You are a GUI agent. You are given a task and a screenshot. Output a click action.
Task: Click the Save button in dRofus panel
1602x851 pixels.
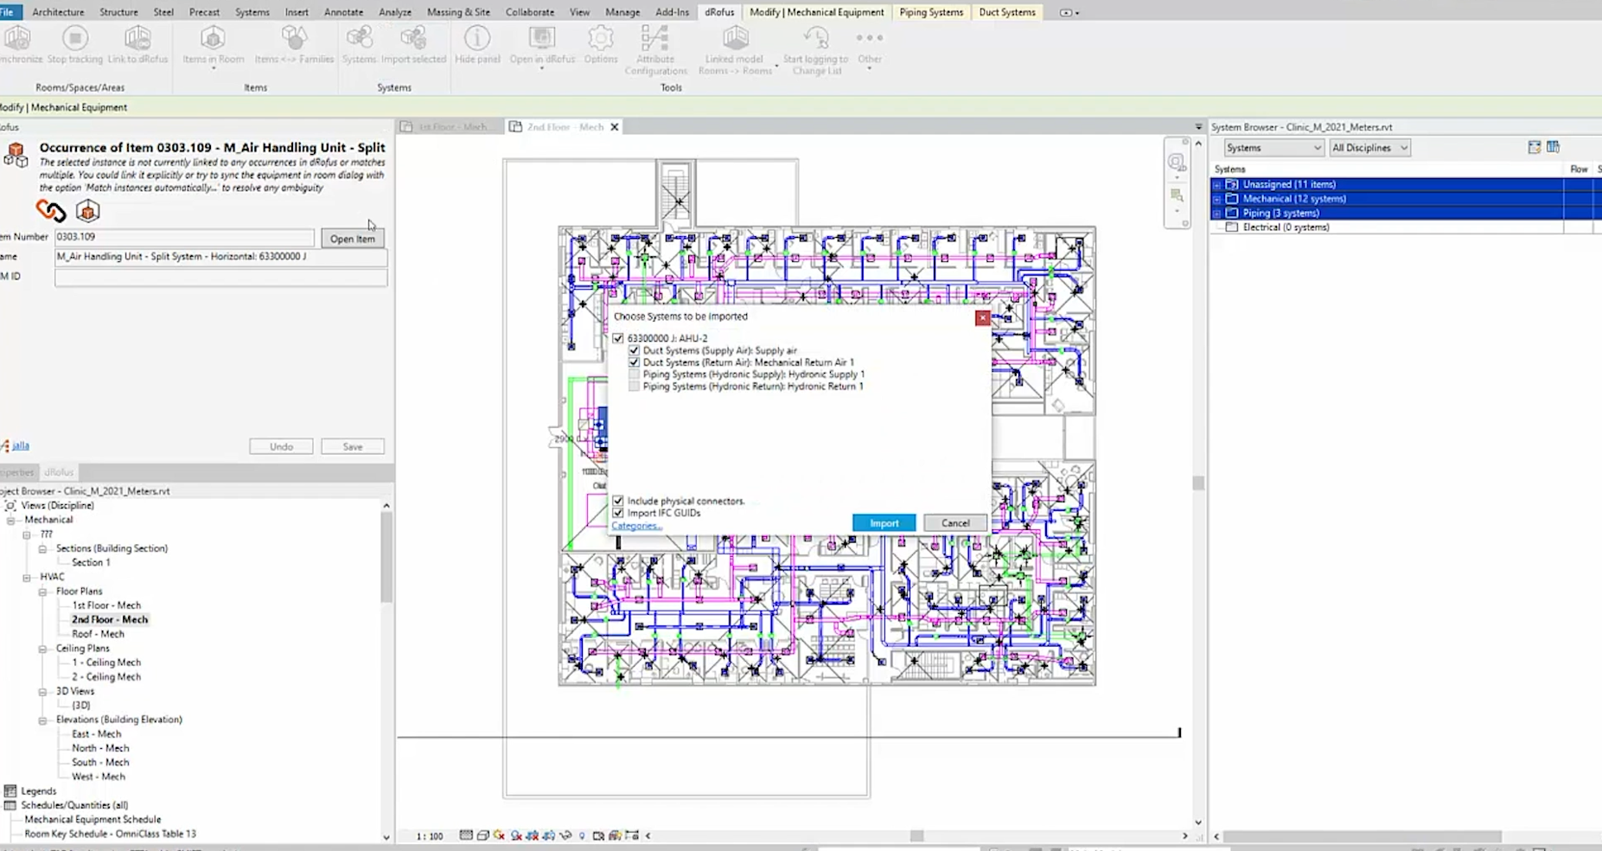tap(353, 447)
